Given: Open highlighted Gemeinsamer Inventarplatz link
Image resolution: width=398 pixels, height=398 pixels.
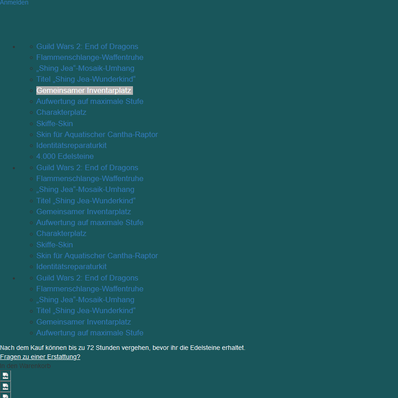Looking at the screenshot, I should click(x=84, y=91).
